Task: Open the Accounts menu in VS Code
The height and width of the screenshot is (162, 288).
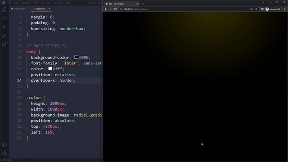Action: pyautogui.click(x=4, y=145)
